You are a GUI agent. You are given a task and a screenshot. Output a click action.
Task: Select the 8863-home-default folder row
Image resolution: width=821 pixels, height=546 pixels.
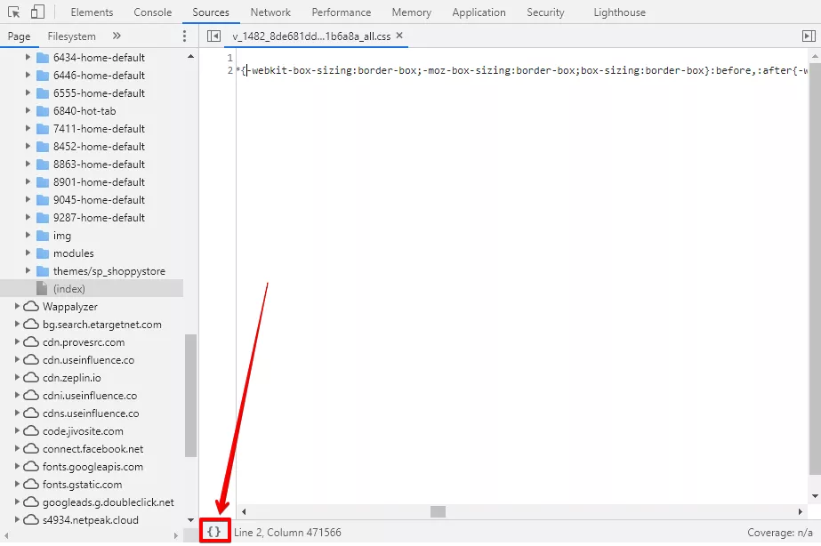click(92, 165)
